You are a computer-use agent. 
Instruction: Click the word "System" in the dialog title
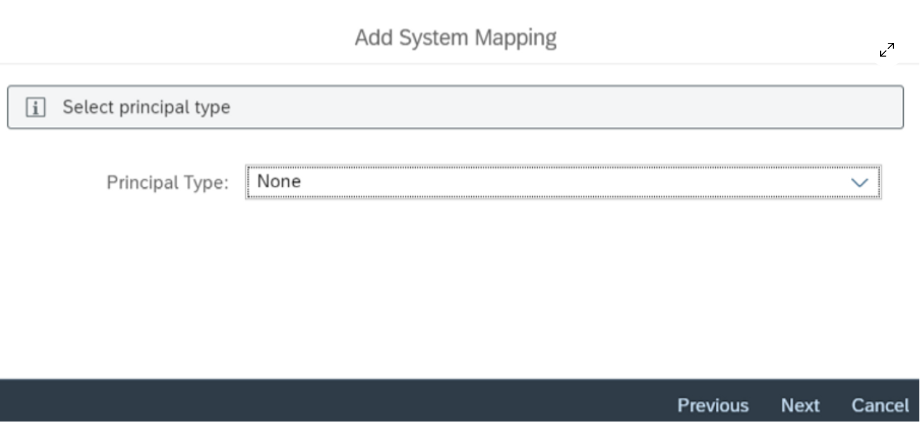click(x=434, y=38)
